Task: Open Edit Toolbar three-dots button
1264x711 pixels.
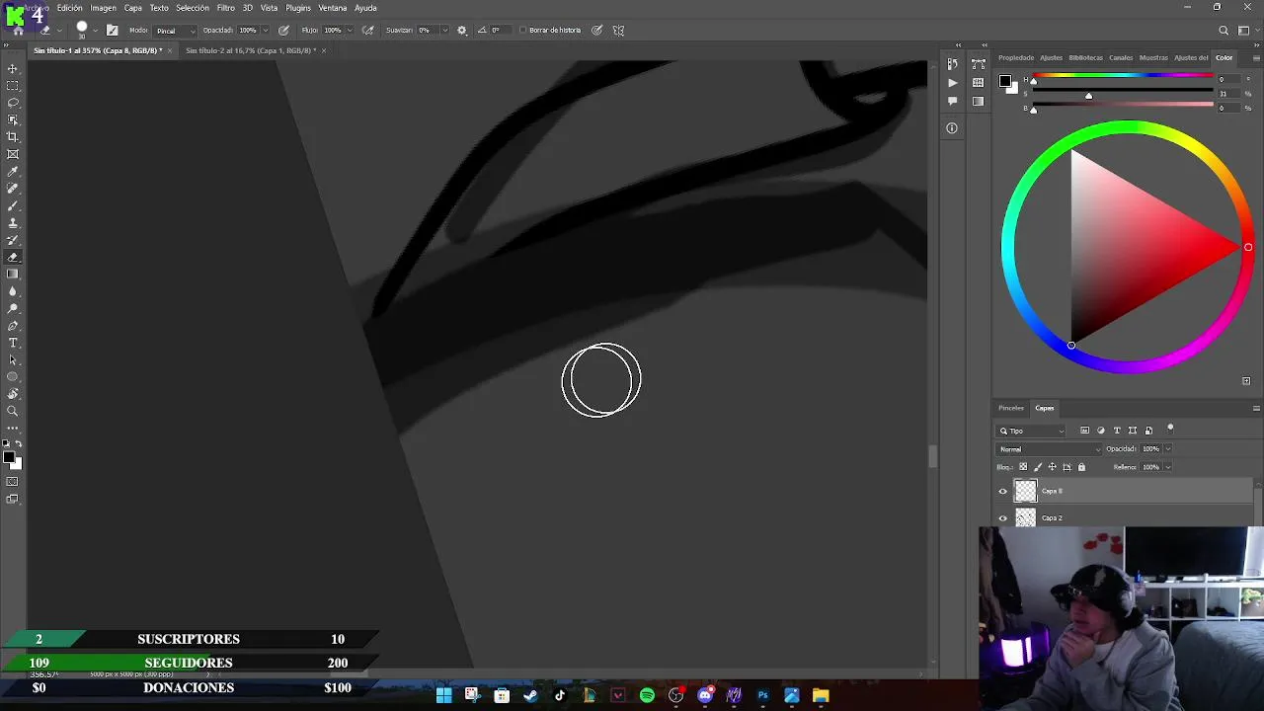Action: pos(13,428)
